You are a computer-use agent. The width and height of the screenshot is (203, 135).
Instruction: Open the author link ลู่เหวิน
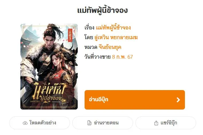[101, 37]
